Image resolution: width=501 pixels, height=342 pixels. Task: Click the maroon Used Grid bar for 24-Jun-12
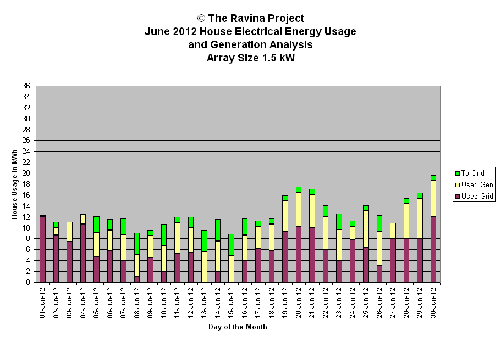pyautogui.click(x=353, y=261)
